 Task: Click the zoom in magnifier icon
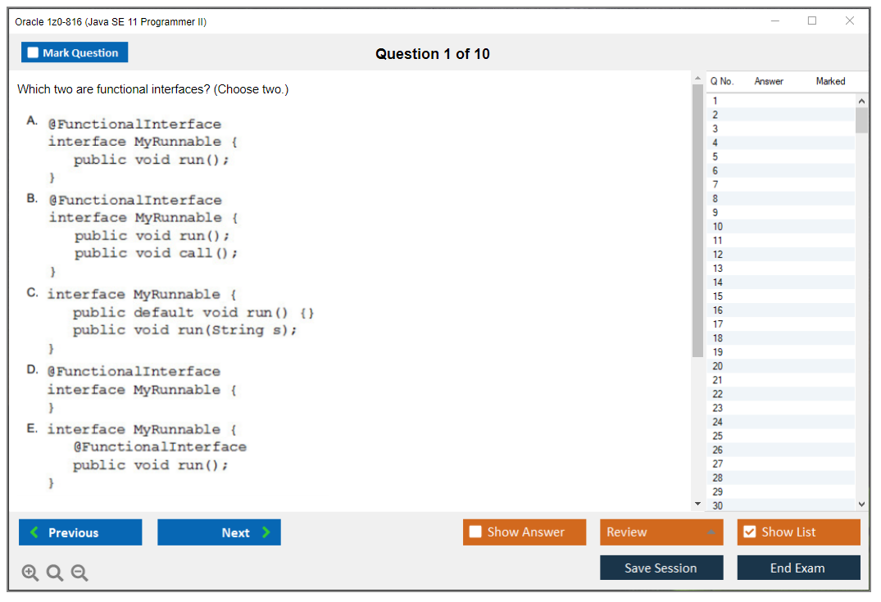pos(30,573)
